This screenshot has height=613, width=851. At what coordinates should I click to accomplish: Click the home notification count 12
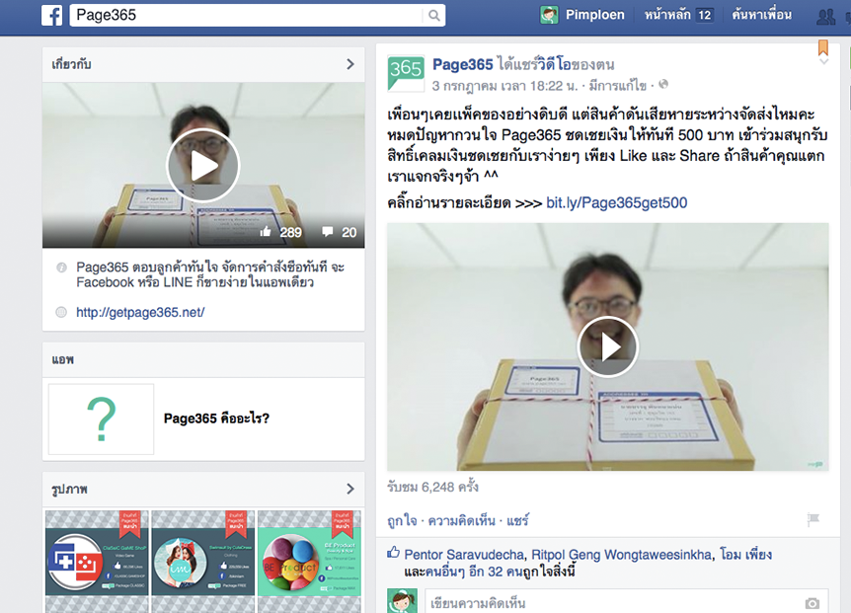[x=705, y=15]
